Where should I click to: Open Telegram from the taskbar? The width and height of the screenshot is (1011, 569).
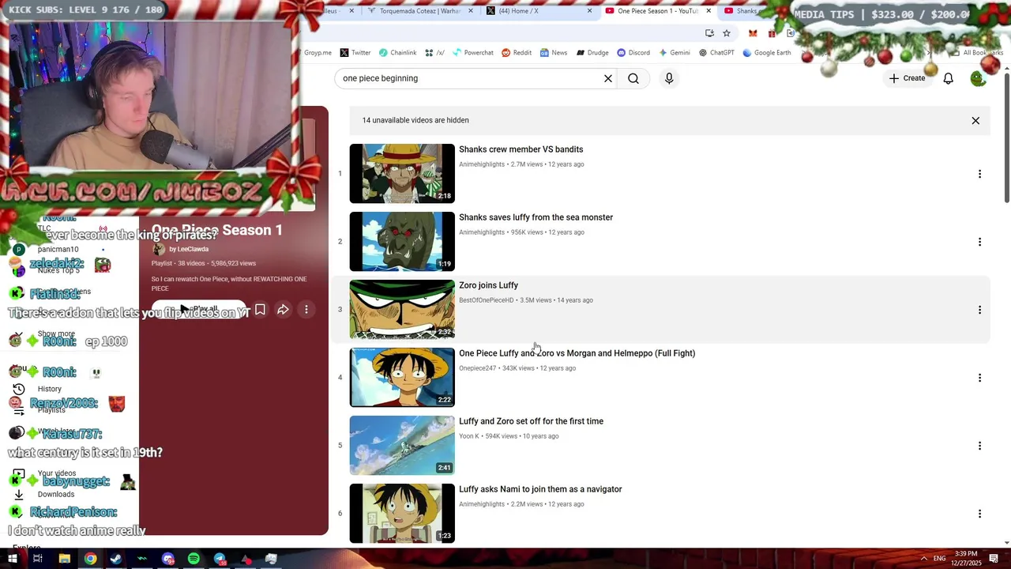(x=220, y=559)
